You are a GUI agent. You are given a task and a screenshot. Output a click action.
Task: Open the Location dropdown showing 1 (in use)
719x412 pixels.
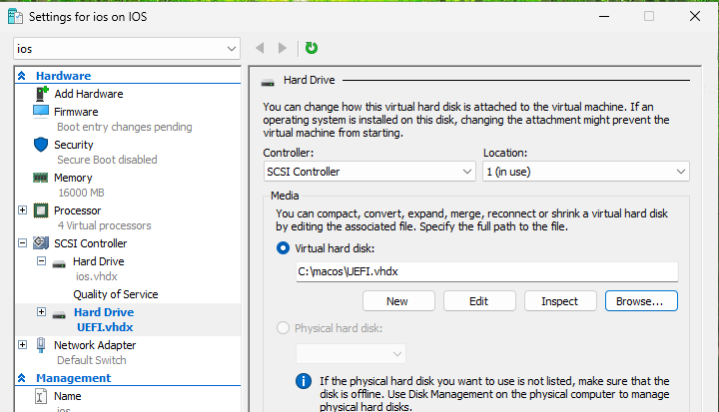[x=586, y=172]
